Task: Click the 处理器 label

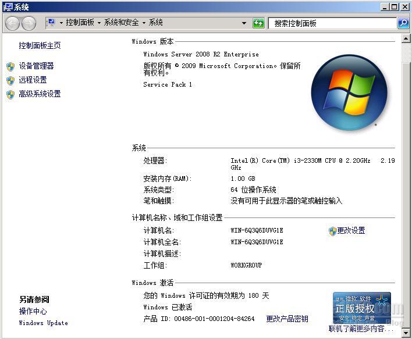Action: 155,160
